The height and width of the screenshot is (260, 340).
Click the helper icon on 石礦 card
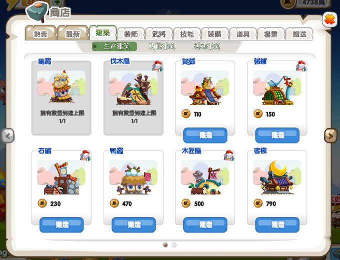(x=86, y=155)
